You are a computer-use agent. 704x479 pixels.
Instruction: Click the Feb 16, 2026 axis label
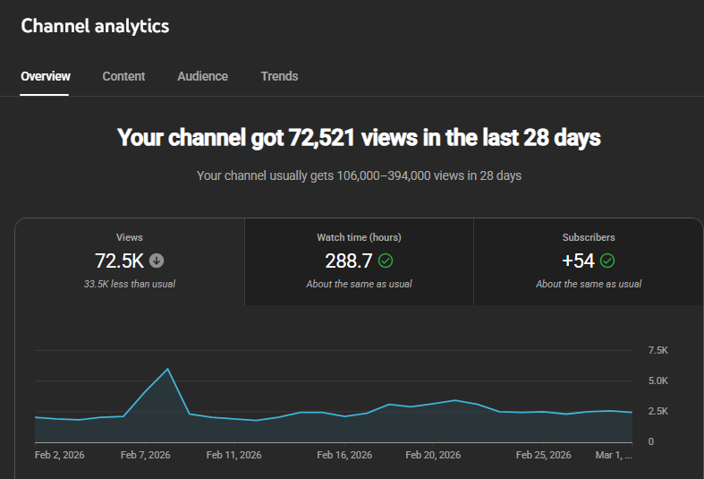pos(344,455)
